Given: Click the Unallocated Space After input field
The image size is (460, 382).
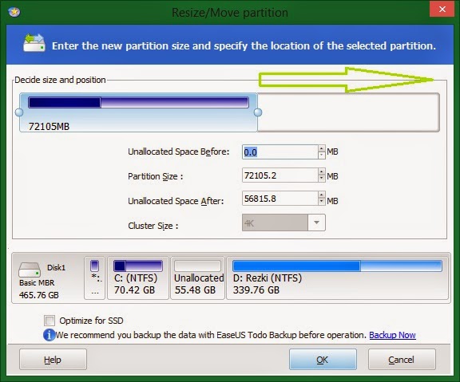Looking at the screenshot, I should [280, 199].
